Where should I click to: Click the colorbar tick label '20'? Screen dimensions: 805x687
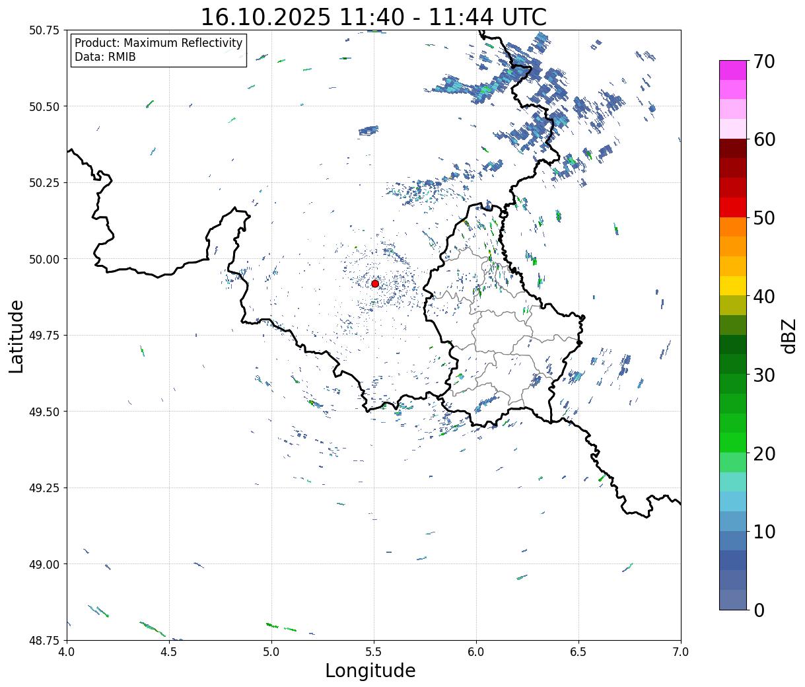tap(764, 453)
